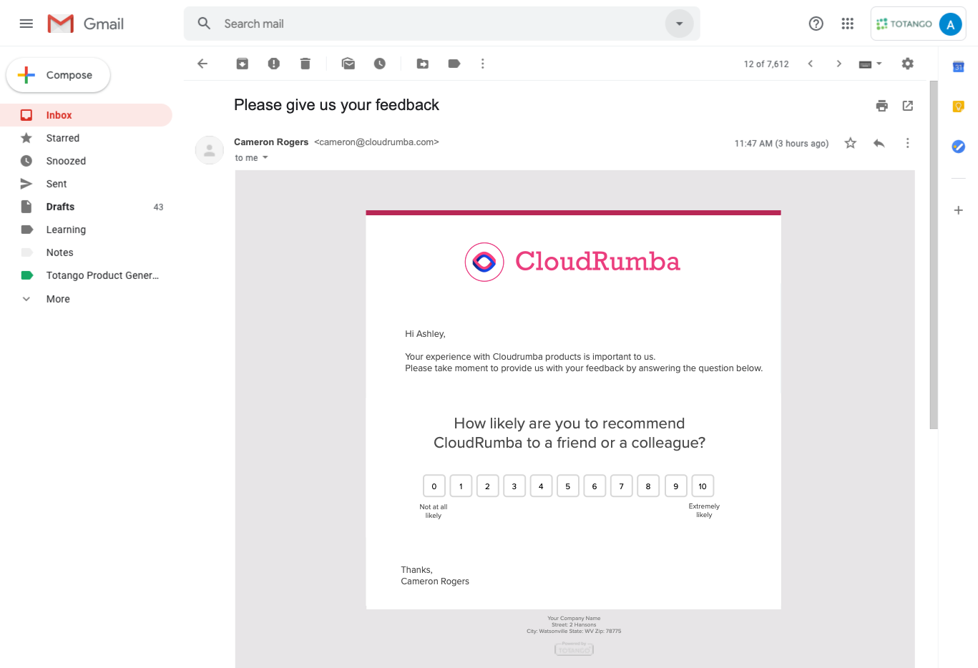This screenshot has width=978, height=668.
Task: Open the Learning label
Action: (x=86, y=230)
